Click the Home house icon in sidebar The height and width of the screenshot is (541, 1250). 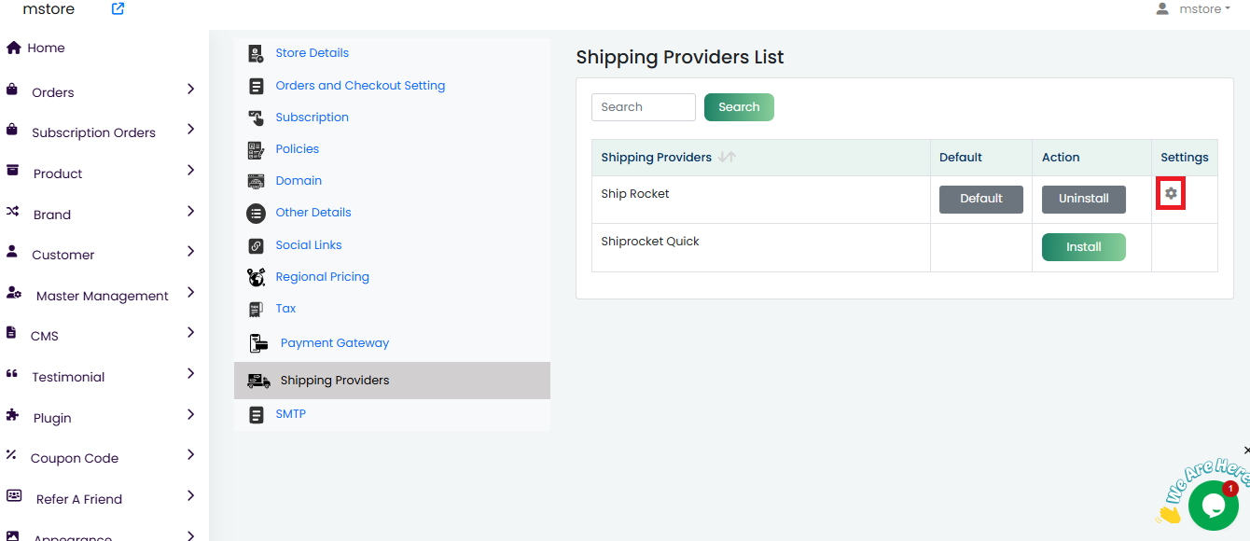(x=13, y=48)
